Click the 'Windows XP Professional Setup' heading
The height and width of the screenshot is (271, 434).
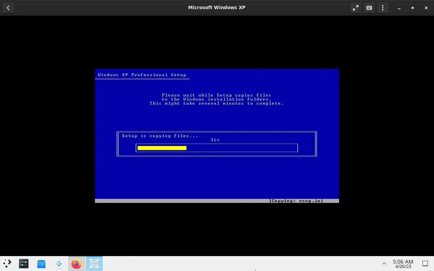coord(142,75)
